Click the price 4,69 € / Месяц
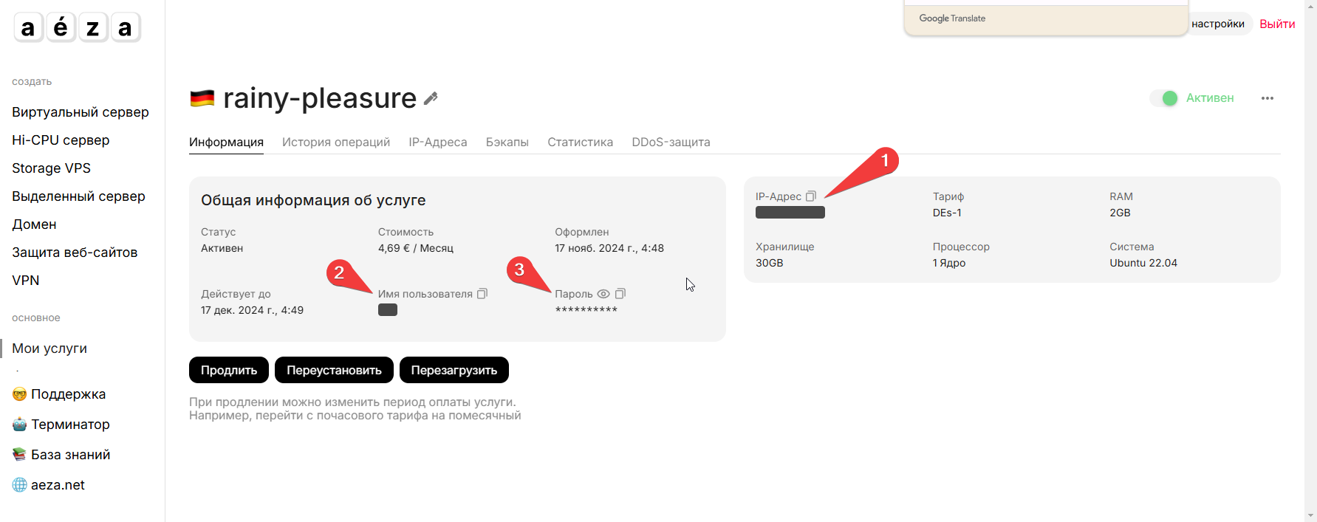Screen dimensions: 1317x522 click(x=416, y=248)
